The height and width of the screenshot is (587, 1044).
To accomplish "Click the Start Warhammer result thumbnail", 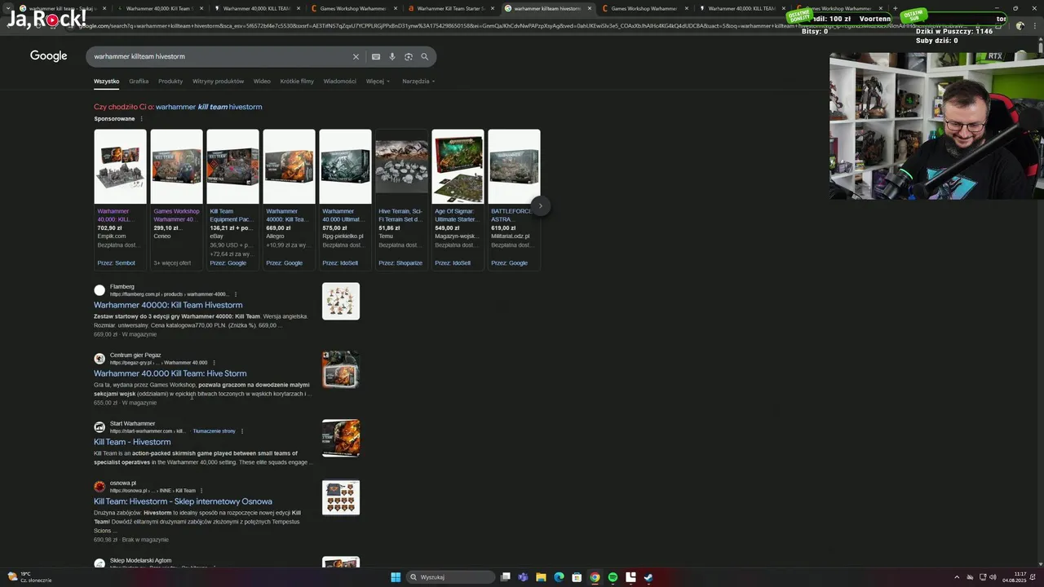I will [341, 438].
